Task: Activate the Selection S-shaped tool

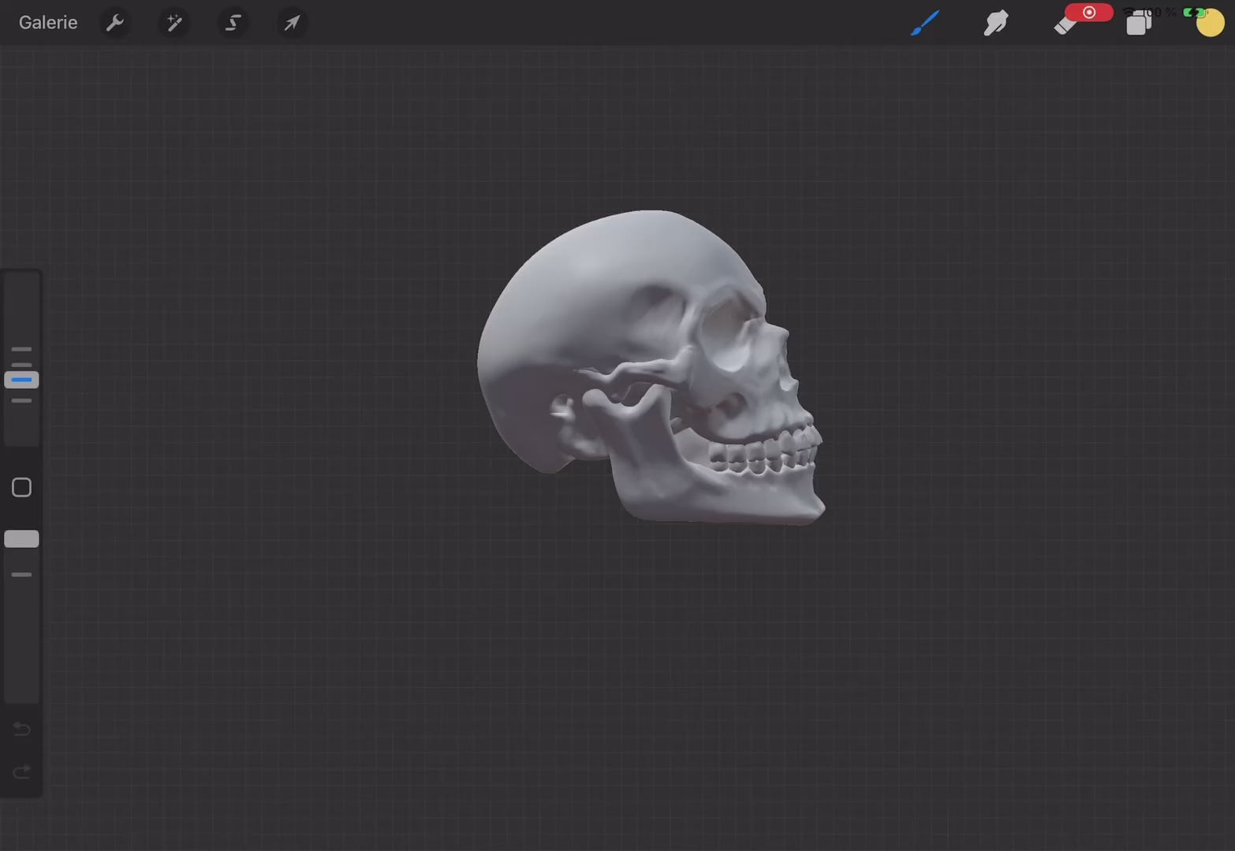Action: click(x=233, y=23)
